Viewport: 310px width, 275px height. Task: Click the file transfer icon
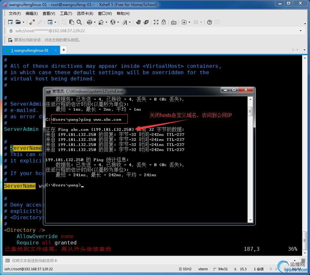click(101, 22)
